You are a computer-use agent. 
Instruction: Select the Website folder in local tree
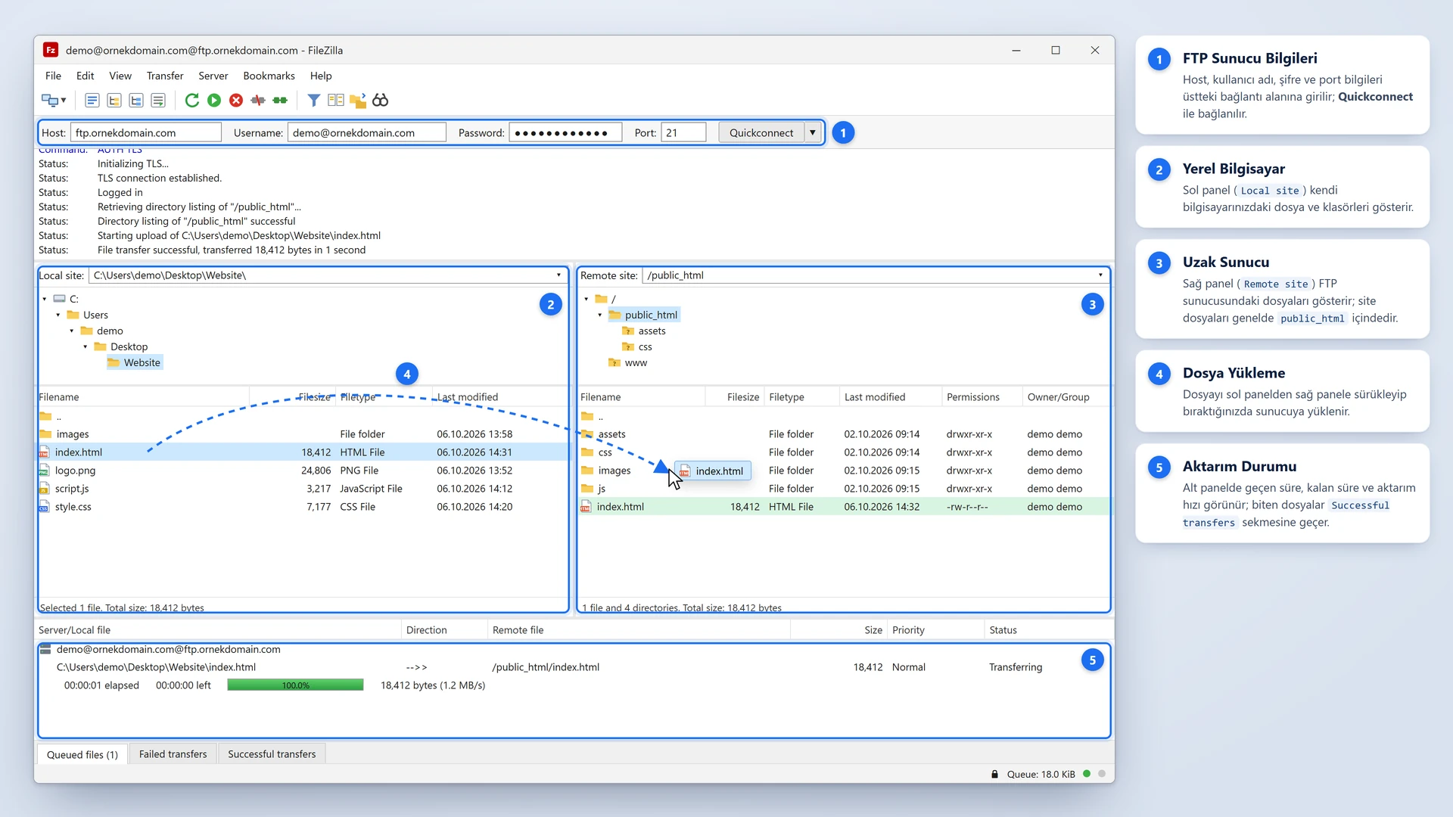[135, 363]
